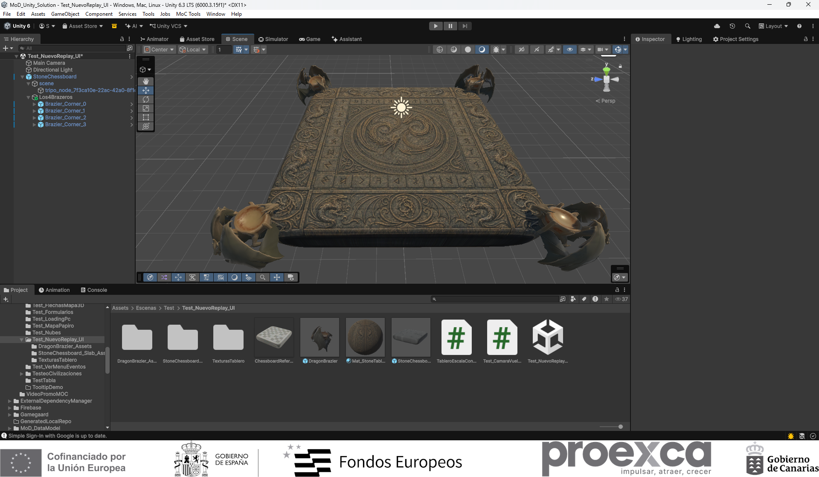Viewport: 819px width, 477px height.
Task: Toggle 2D view mode button
Action: (x=521, y=49)
